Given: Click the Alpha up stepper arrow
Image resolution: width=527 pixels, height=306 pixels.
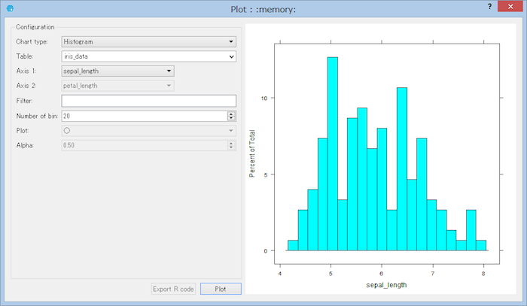Looking at the screenshot, I should pos(231,143).
